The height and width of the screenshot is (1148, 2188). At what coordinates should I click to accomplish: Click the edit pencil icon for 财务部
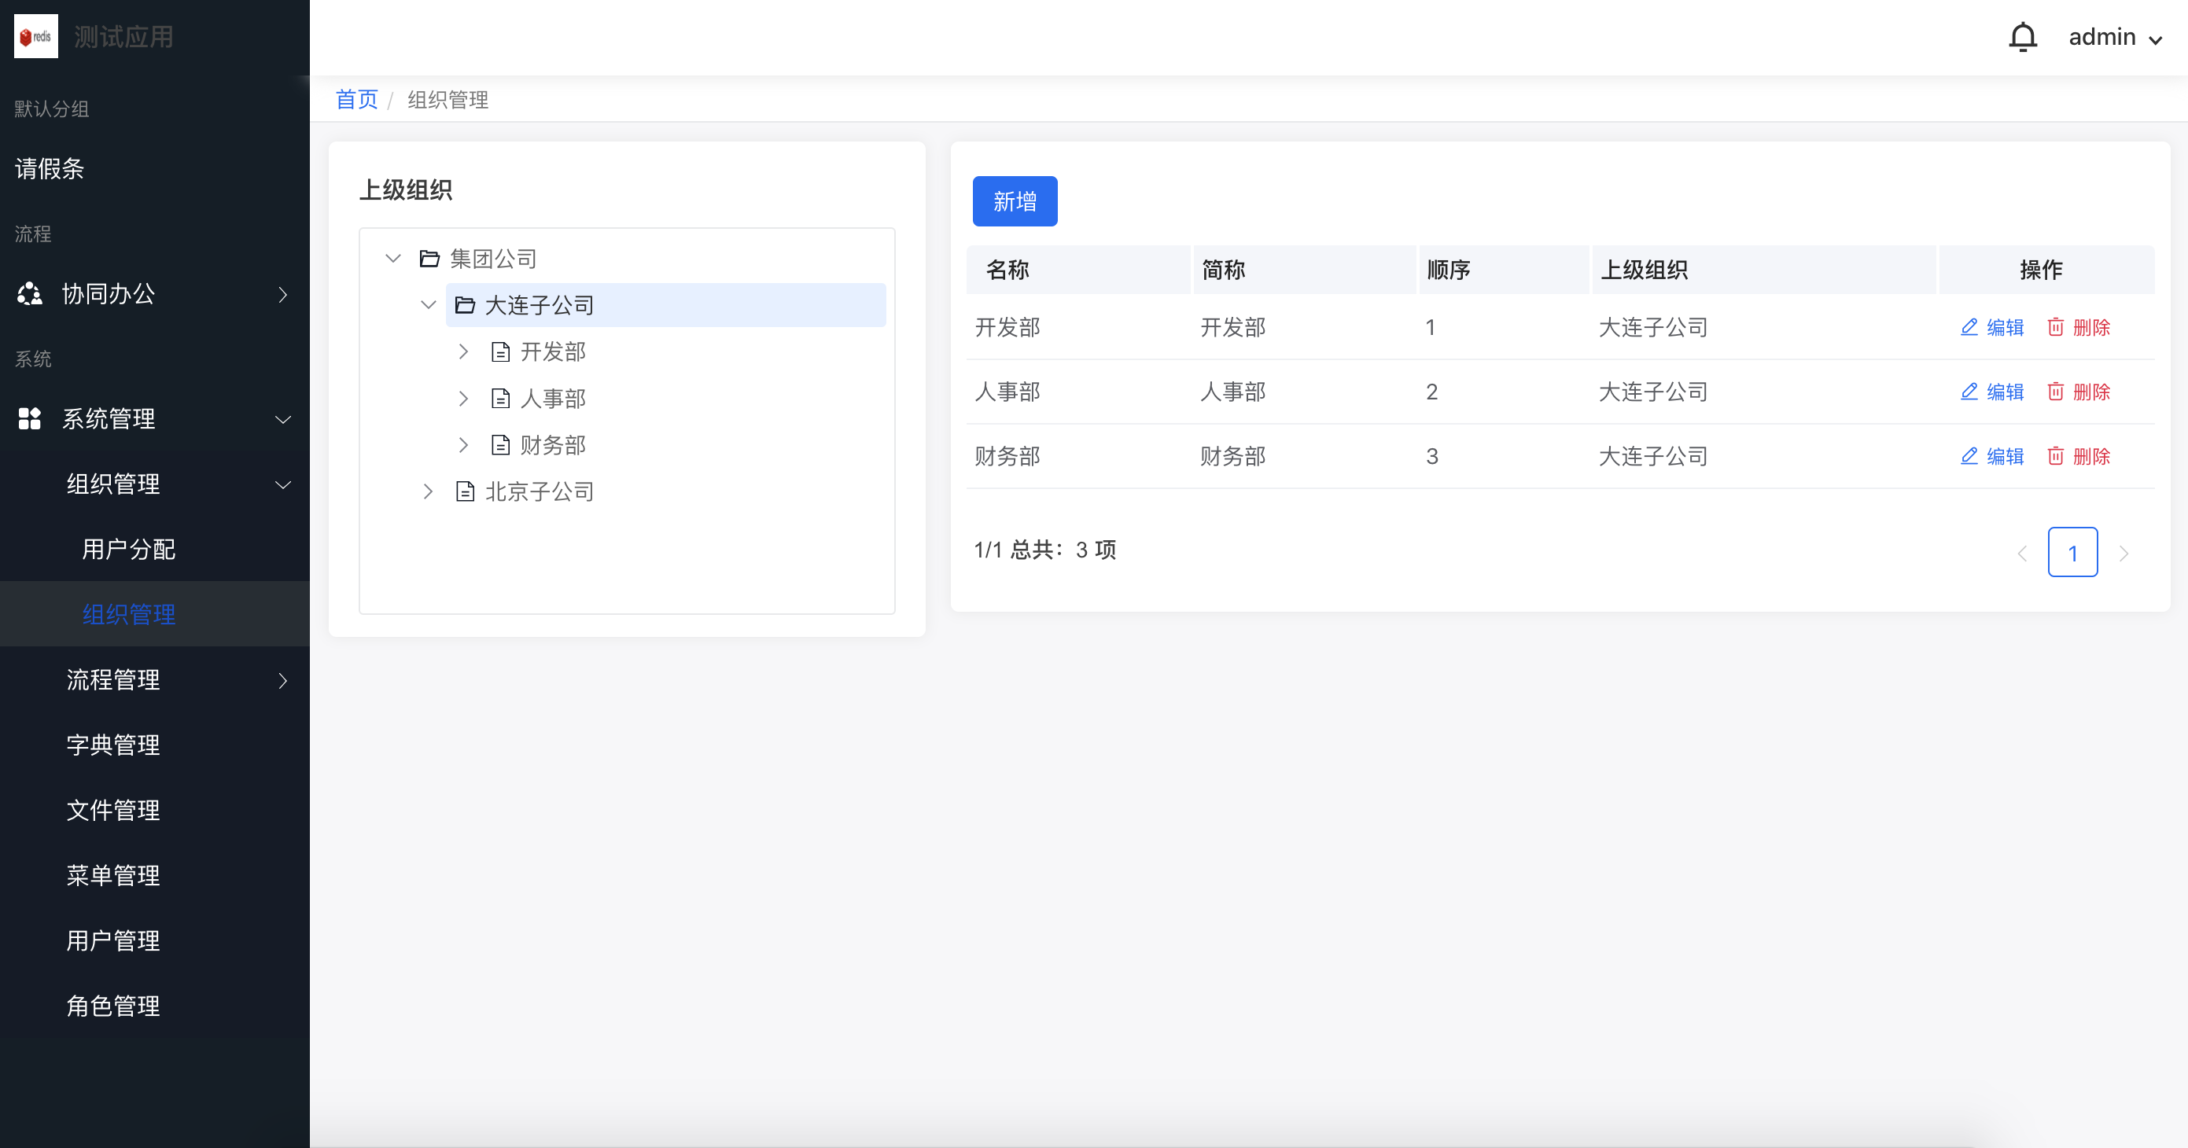pos(1969,456)
